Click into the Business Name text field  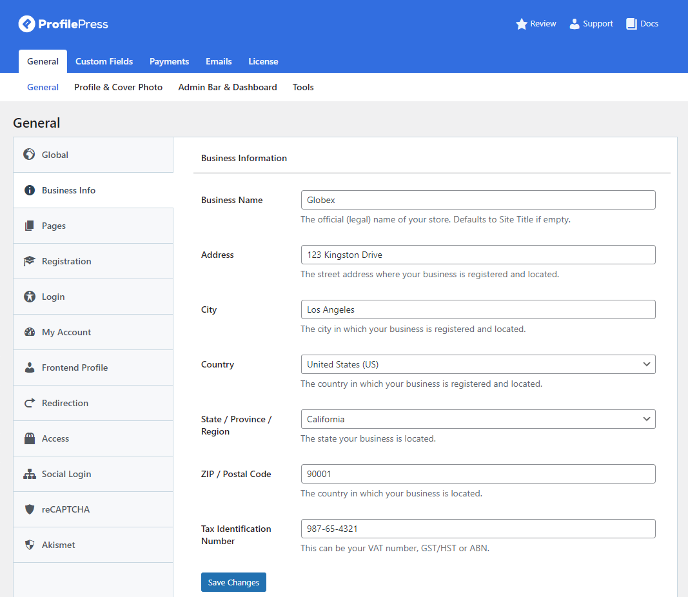(478, 200)
